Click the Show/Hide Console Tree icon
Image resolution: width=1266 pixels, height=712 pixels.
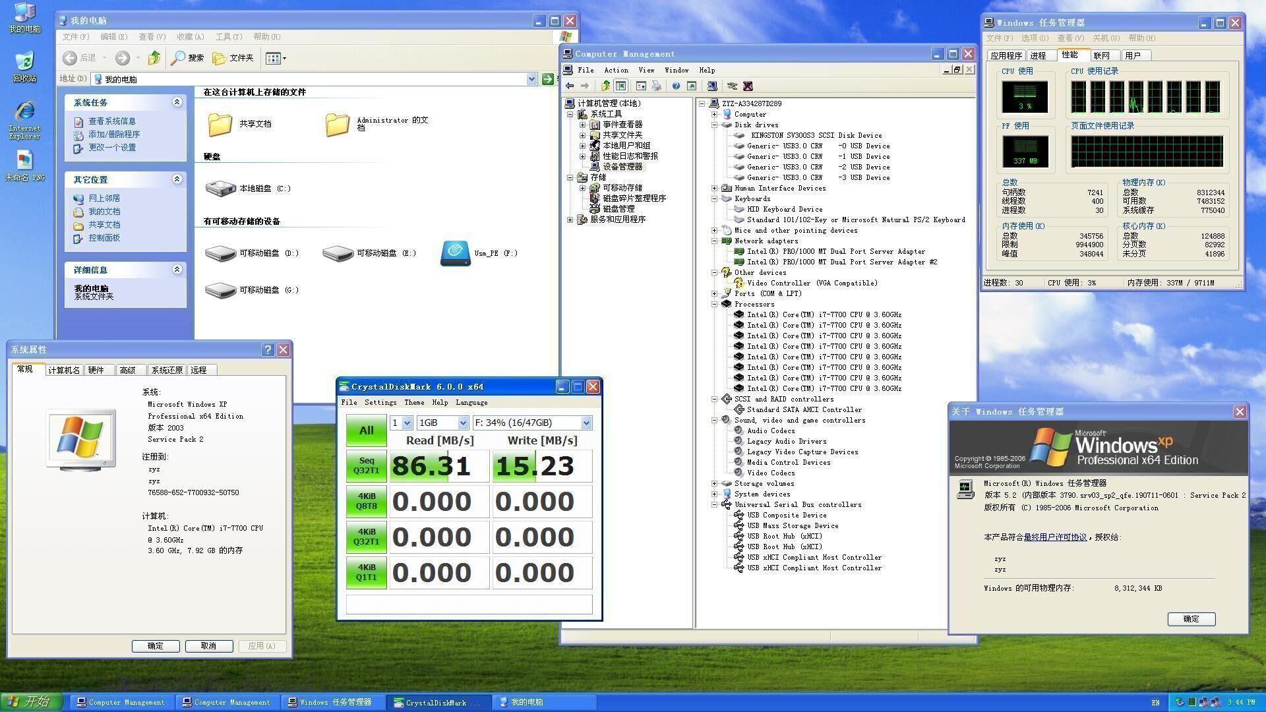pos(620,86)
